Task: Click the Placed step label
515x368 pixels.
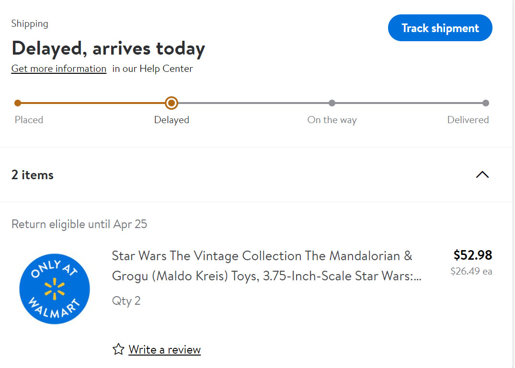Action: coord(29,120)
